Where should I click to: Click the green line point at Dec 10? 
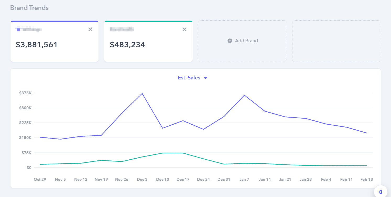[162, 153]
